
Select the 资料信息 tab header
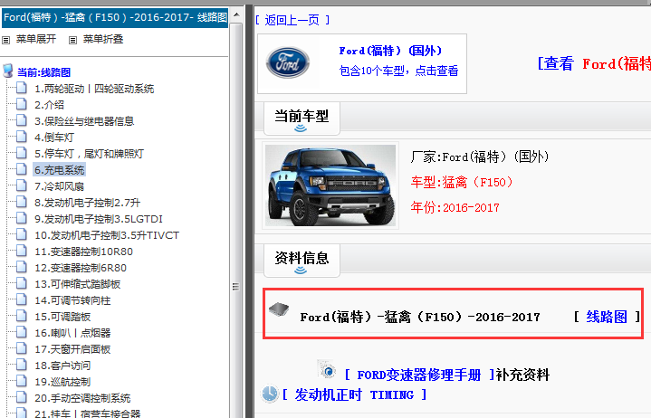(302, 261)
